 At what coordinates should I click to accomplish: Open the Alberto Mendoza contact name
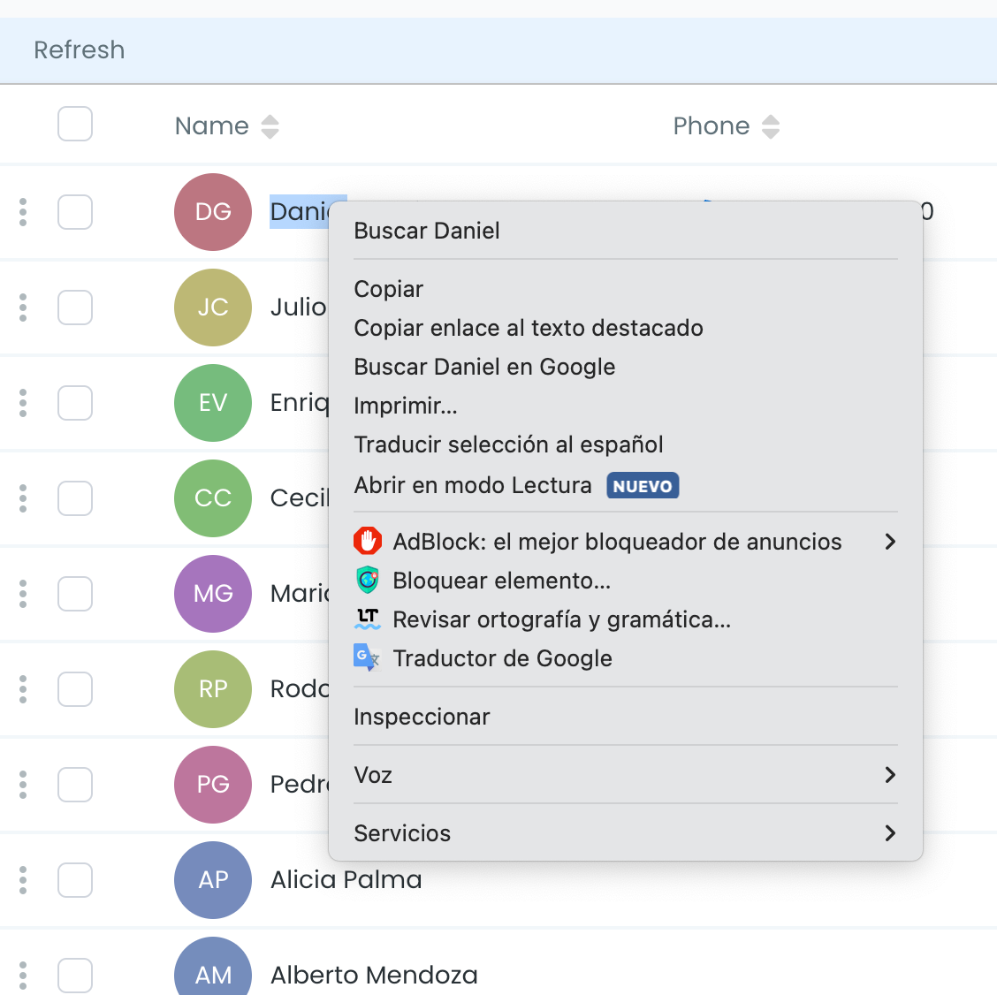[374, 975]
